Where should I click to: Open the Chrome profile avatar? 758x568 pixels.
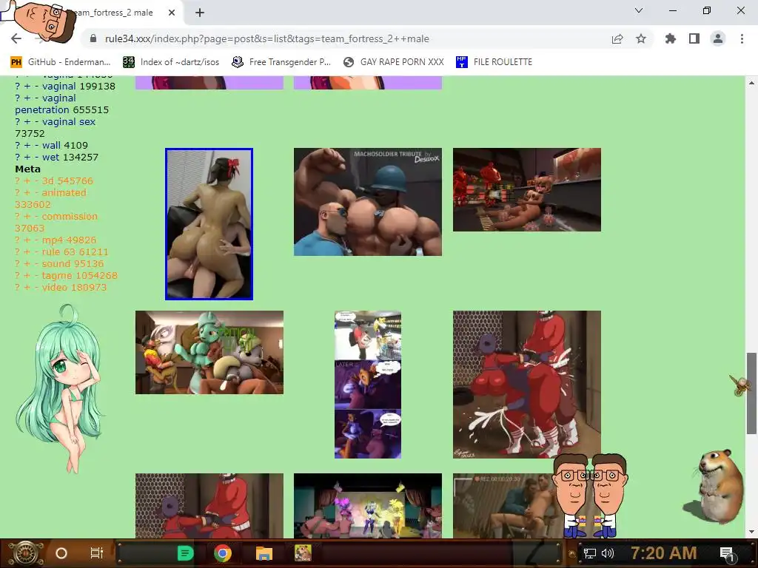click(718, 38)
